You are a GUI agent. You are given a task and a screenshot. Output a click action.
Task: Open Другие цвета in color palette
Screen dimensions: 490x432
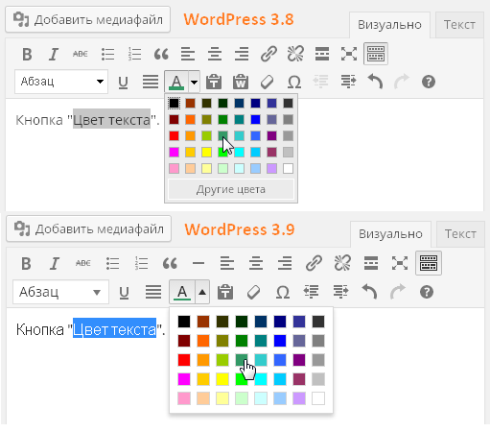231,189
